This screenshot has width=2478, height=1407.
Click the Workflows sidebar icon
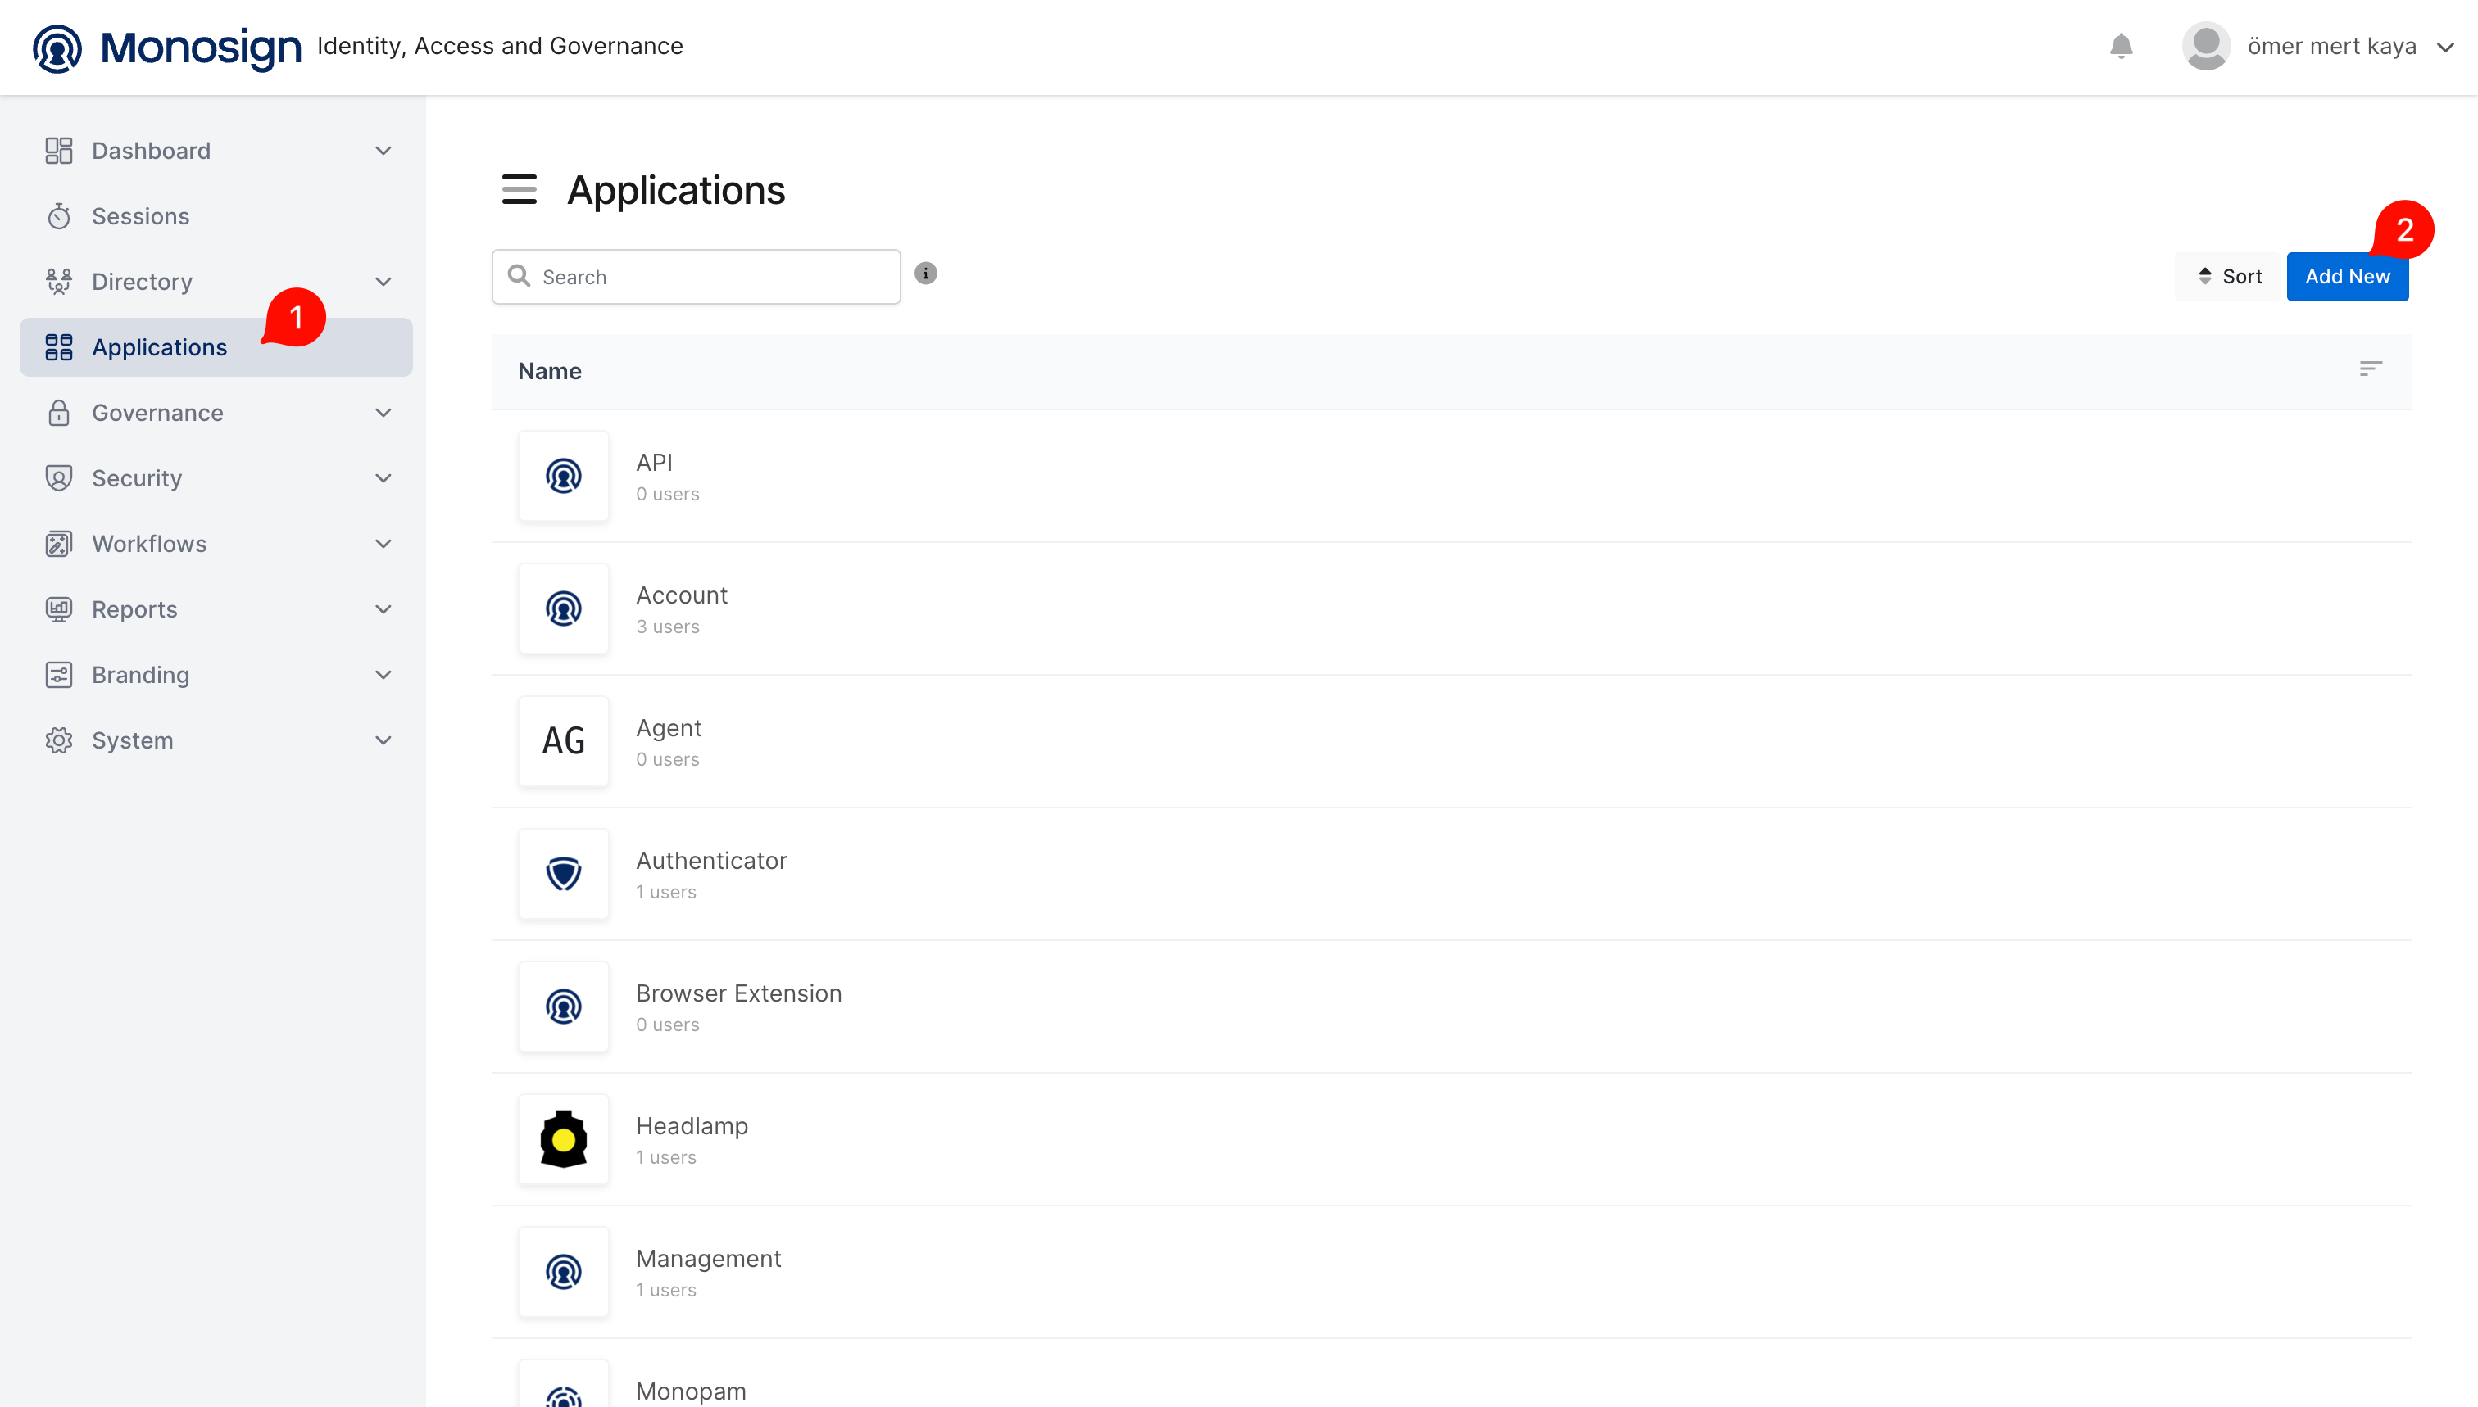[59, 544]
